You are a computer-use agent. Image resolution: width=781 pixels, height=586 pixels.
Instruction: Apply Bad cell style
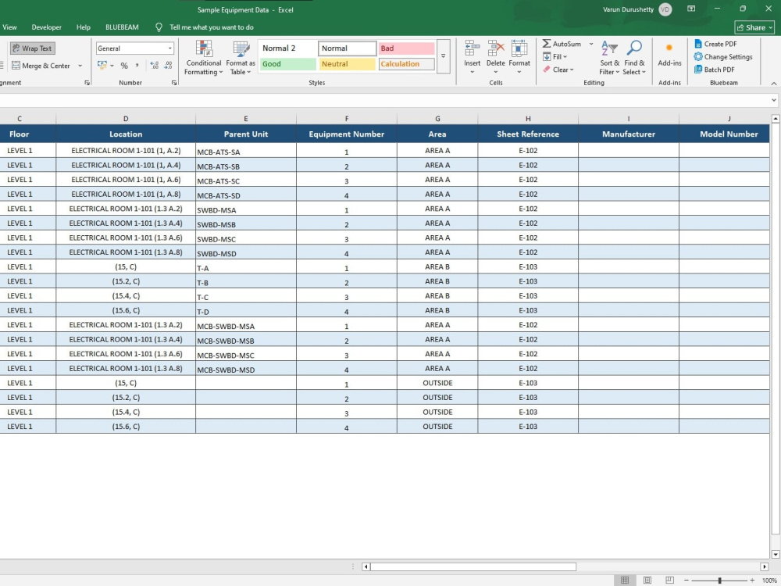click(x=406, y=48)
